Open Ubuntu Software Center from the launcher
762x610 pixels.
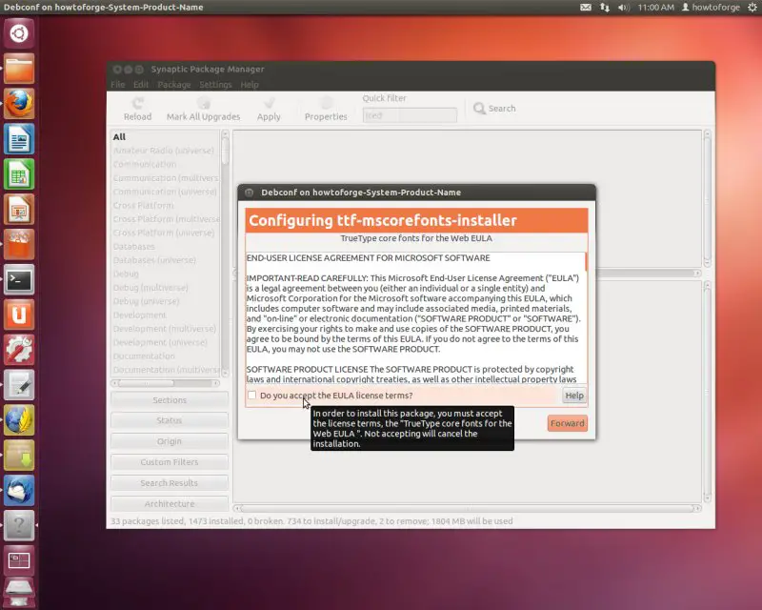[x=19, y=244]
